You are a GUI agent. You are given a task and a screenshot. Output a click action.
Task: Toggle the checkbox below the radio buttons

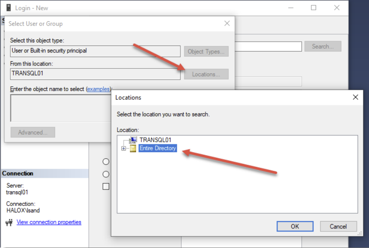tap(106, 186)
